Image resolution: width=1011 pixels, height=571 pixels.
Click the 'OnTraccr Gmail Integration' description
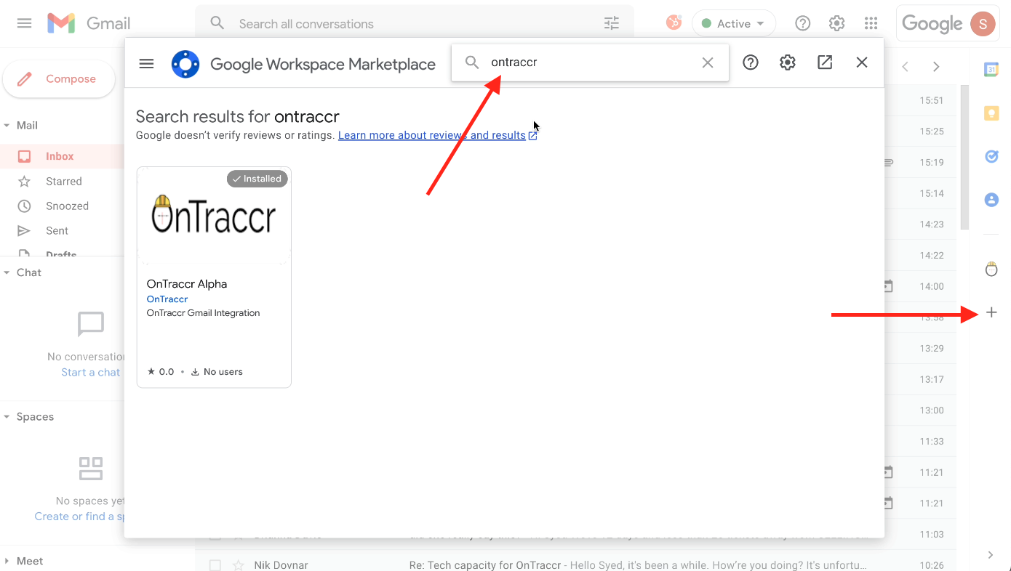tap(203, 313)
